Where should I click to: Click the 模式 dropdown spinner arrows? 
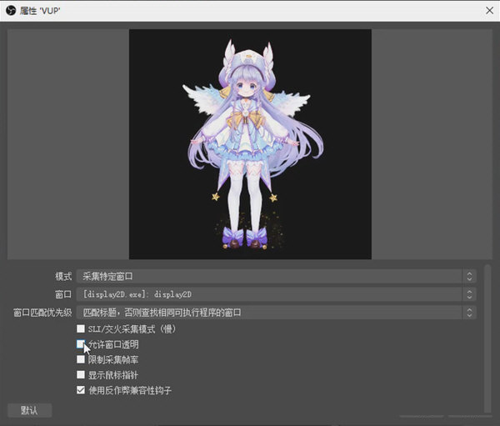pos(469,276)
